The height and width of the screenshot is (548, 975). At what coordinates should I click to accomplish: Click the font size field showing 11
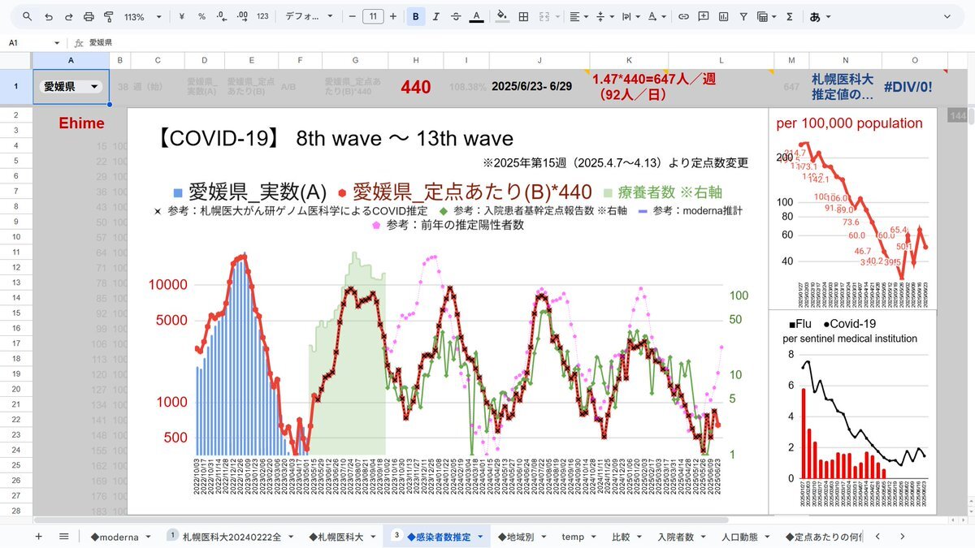pos(373,16)
